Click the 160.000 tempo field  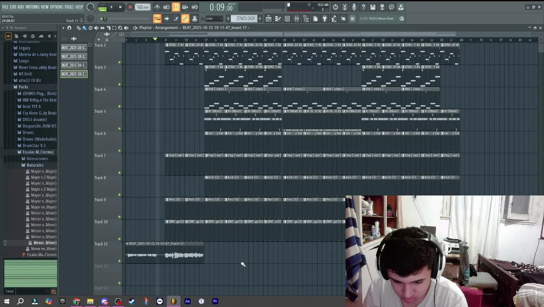(142, 7)
